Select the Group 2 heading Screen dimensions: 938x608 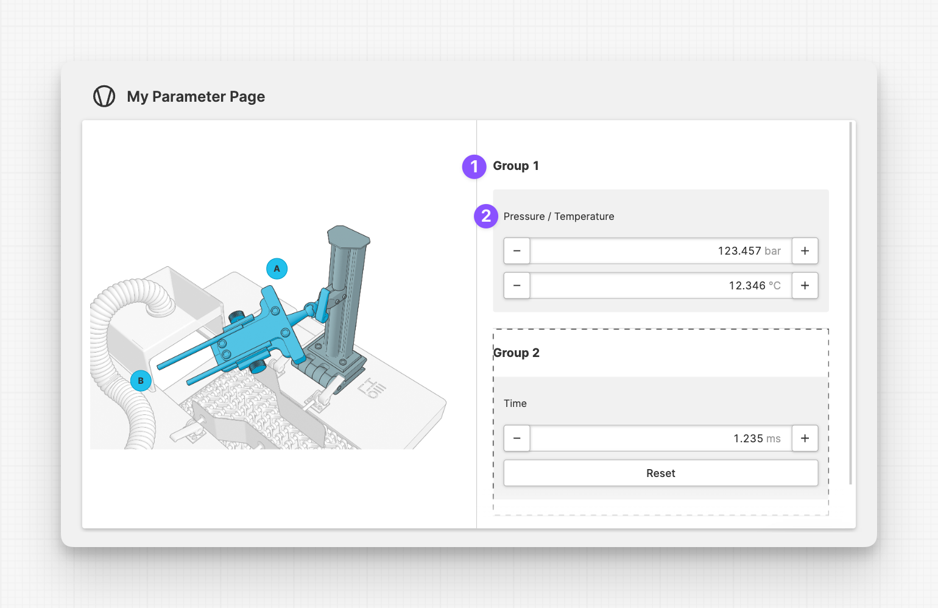517,353
